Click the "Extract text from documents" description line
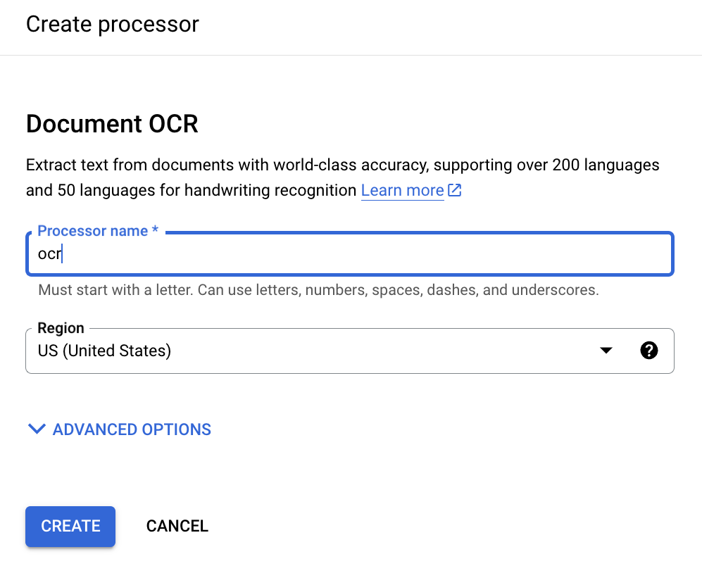Viewport: 702px width, 578px height. click(x=342, y=165)
